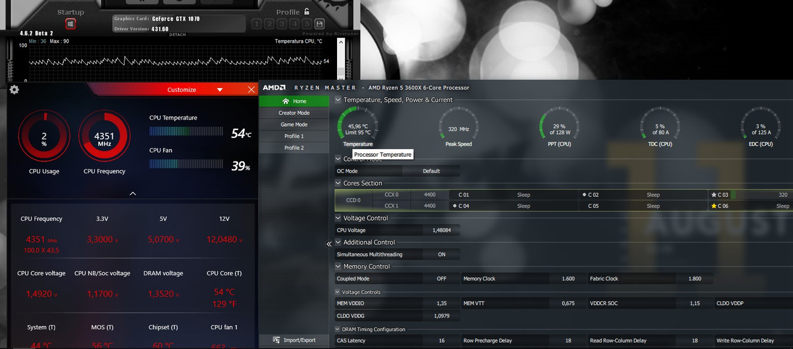Collapse Temperature, Speed, Power & Current section
This screenshot has width=793, height=349.
click(338, 100)
